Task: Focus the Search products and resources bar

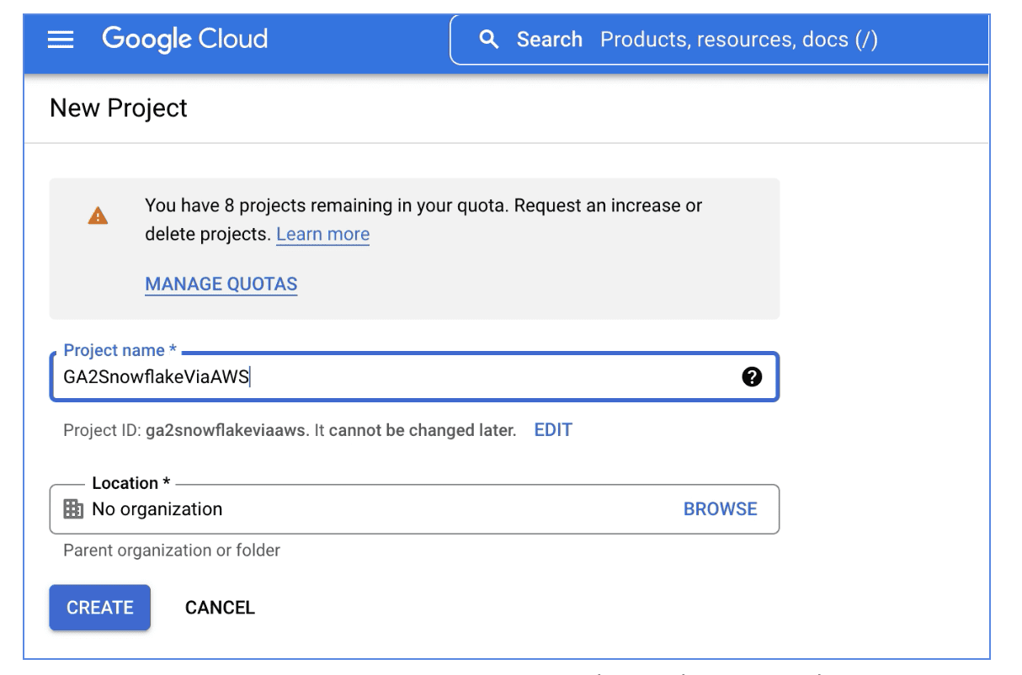Action: tap(720, 40)
